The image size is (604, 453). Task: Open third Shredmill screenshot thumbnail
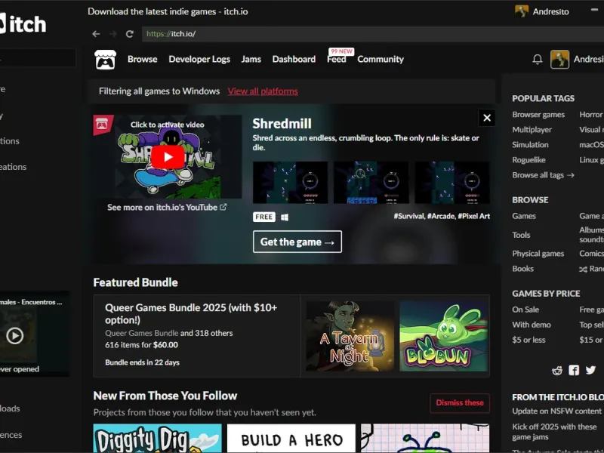452,183
